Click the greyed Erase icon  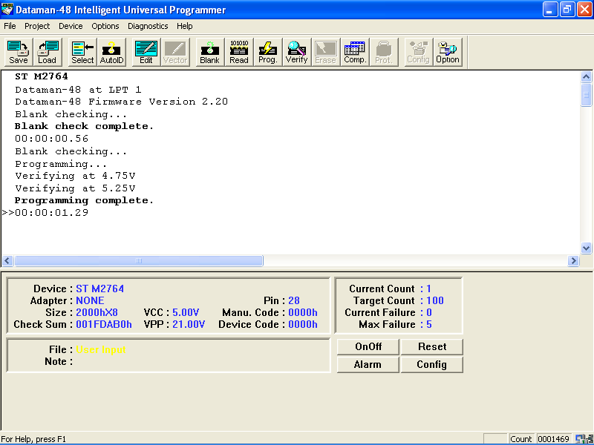point(326,52)
